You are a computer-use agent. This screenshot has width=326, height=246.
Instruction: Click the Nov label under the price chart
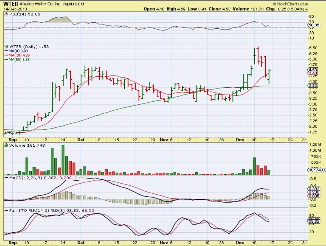[x=164, y=140]
